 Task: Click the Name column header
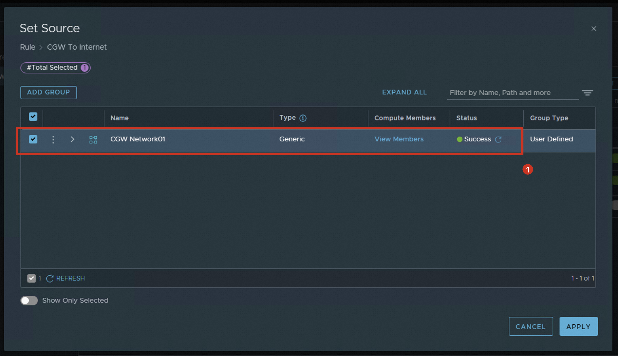pyautogui.click(x=119, y=118)
